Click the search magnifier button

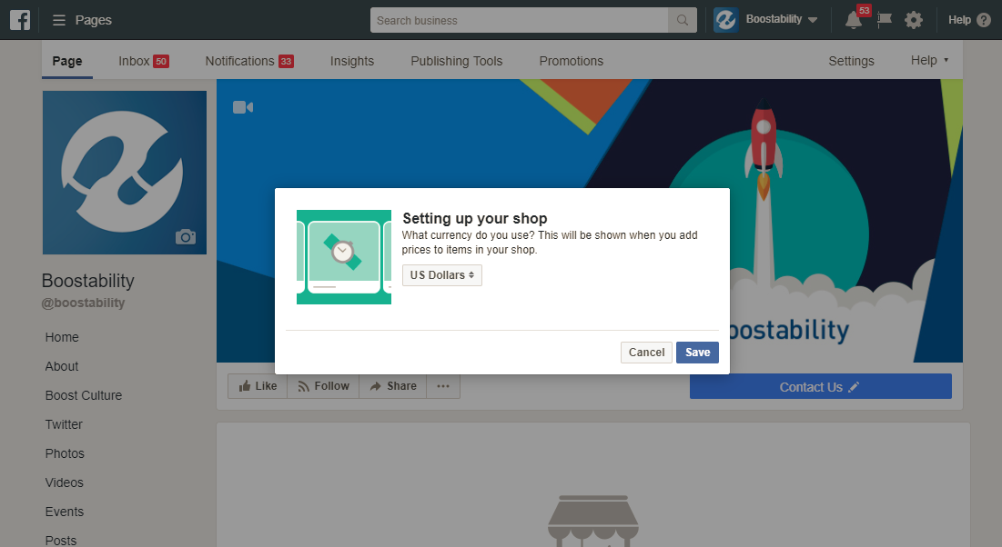pos(682,20)
